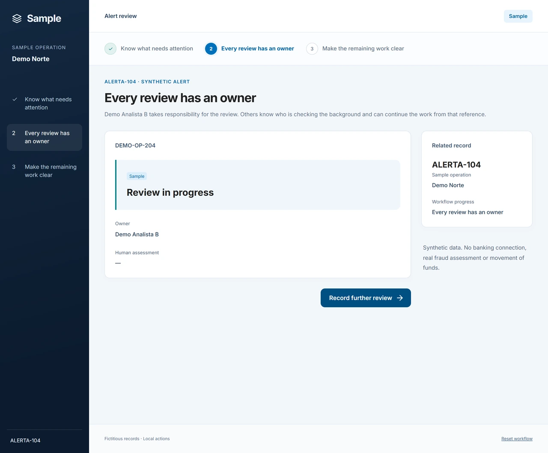Screen dimensions: 548x453
Task: Click the checkmark icon in sidebar step one
Action: (15, 99)
